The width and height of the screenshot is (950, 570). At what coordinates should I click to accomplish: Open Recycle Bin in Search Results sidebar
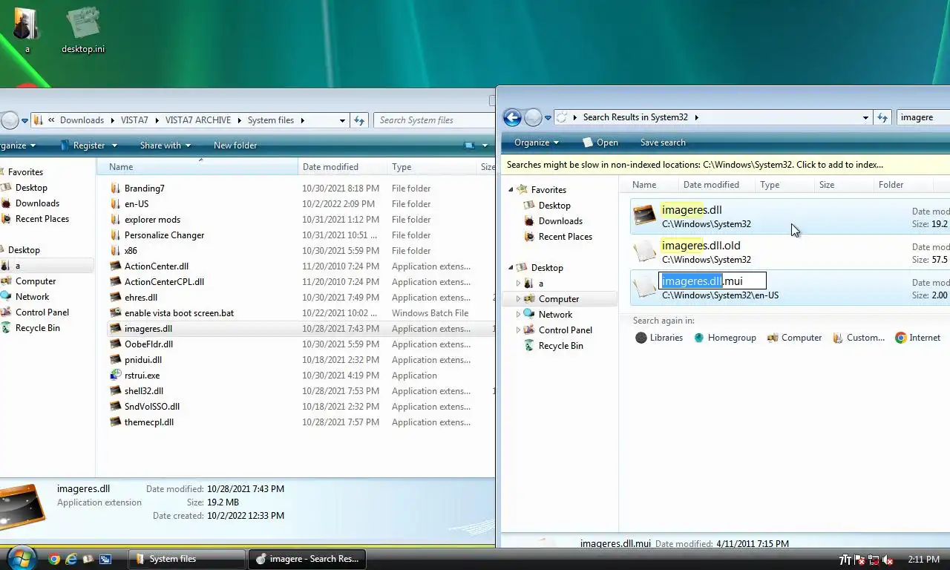(x=560, y=346)
